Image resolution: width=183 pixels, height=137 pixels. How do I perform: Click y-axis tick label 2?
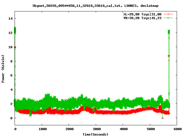(11, 104)
